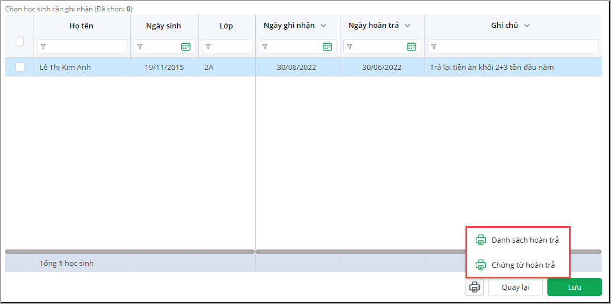
Task: Click the Họ tên filter input field
Action: [82, 47]
